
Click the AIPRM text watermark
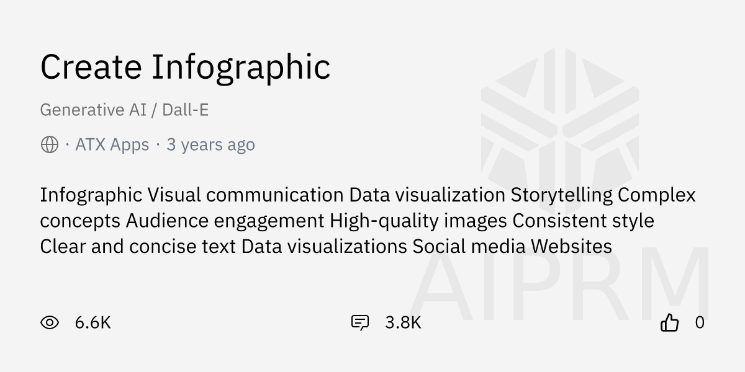tap(559, 285)
